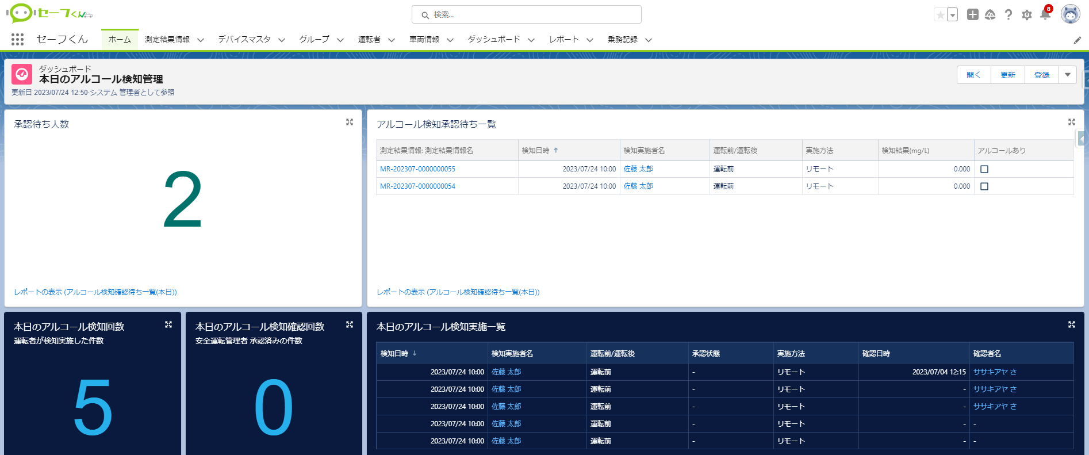The width and height of the screenshot is (1089, 455).
Task: Expand the 本日のアルコール検知実施一覧 widget
Action: [x=1071, y=324]
